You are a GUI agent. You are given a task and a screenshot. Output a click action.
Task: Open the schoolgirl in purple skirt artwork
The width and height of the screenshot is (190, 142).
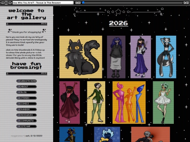pos(141,57)
